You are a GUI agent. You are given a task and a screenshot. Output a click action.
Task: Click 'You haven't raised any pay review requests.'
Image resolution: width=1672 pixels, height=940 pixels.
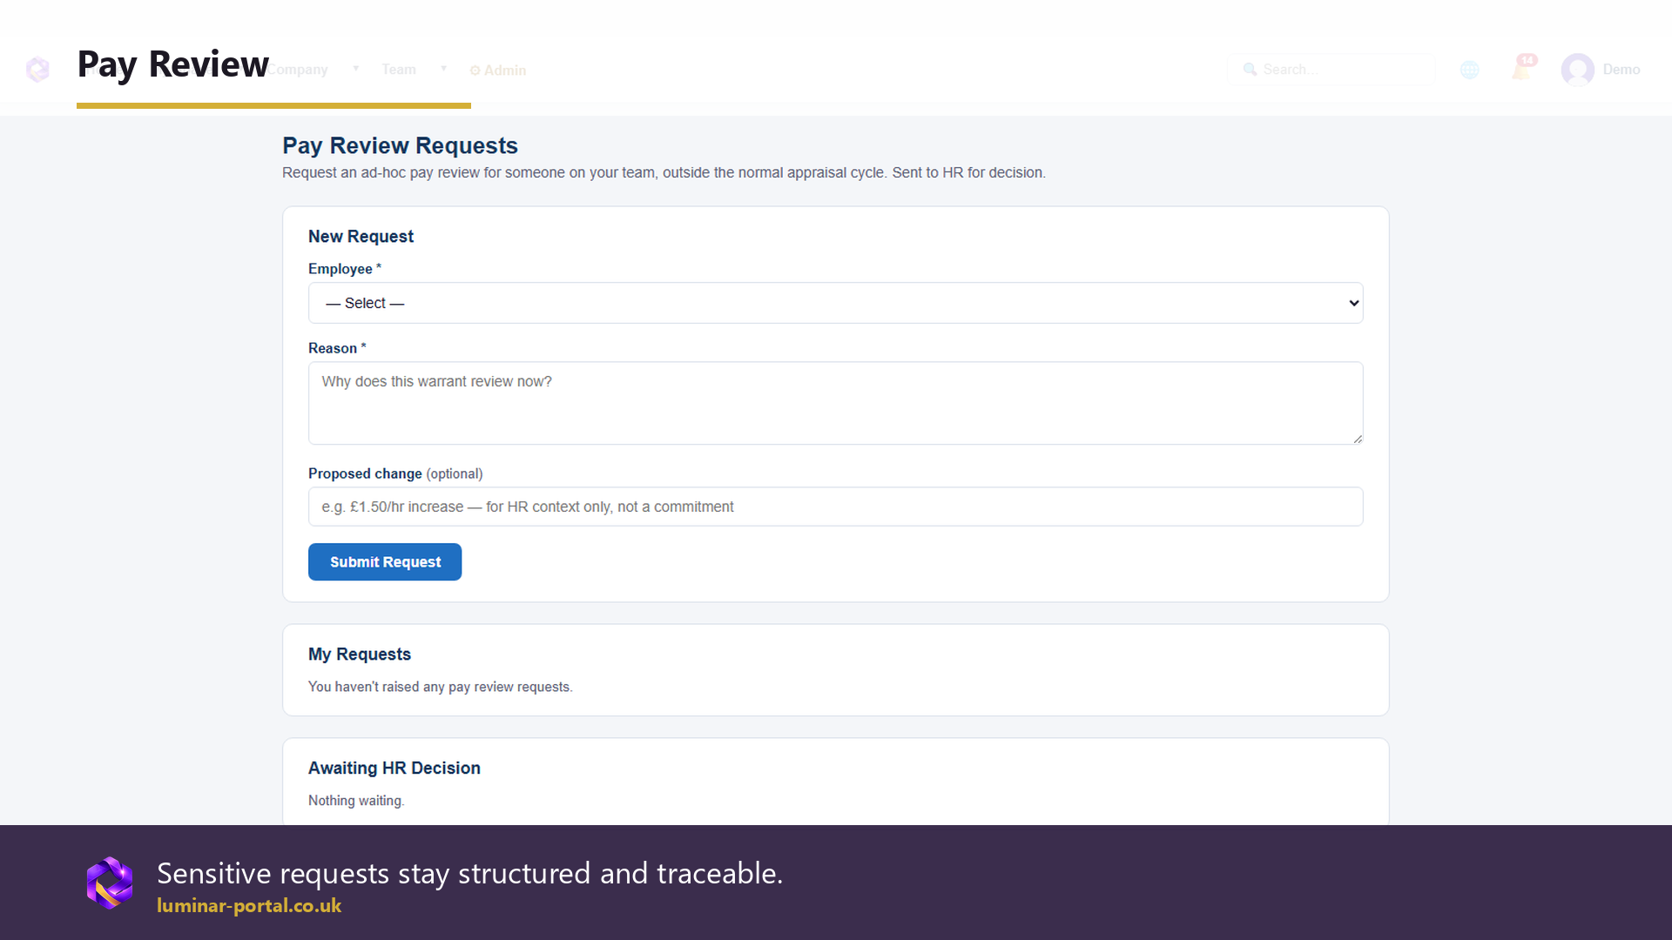tap(440, 687)
